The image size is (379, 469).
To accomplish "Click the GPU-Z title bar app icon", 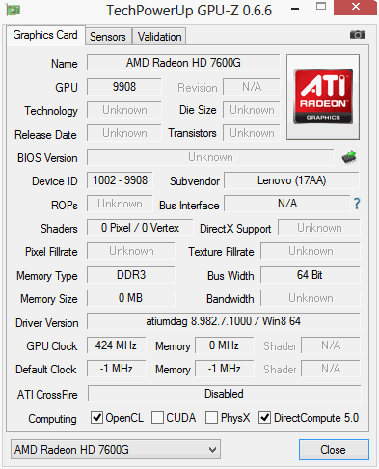I will point(14,10).
